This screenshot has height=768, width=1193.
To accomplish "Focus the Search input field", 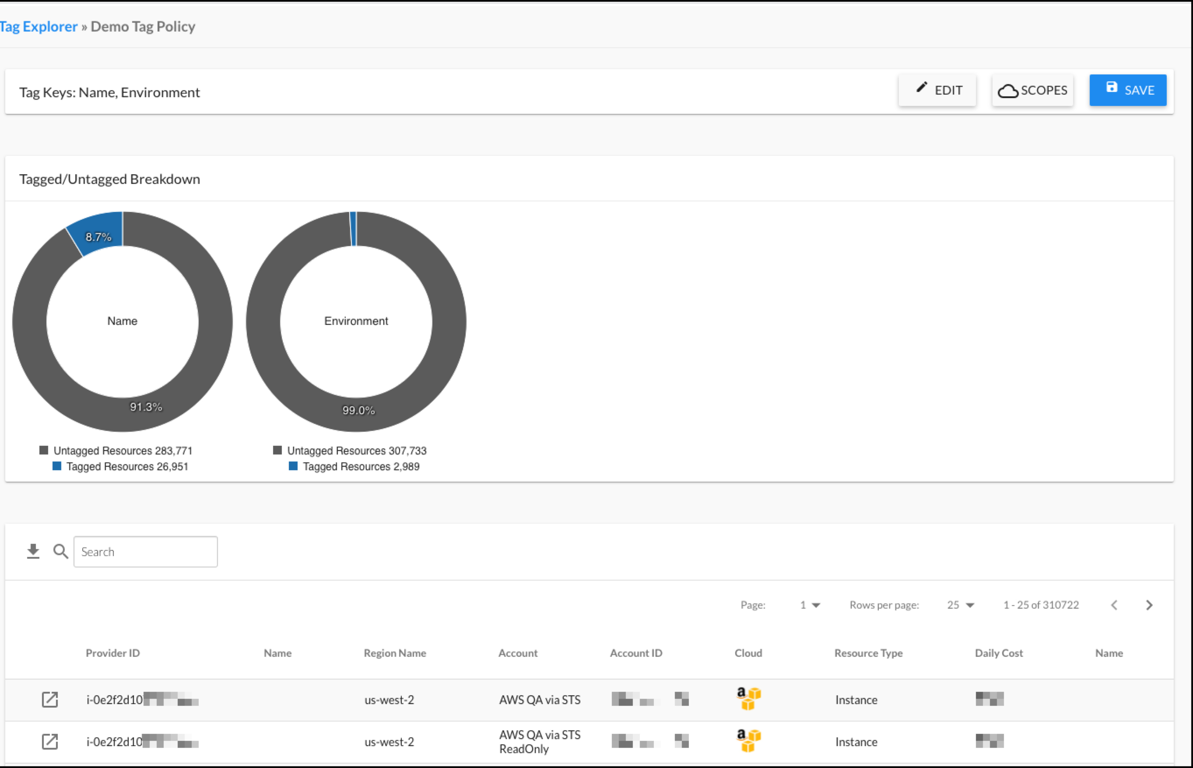I will [145, 552].
